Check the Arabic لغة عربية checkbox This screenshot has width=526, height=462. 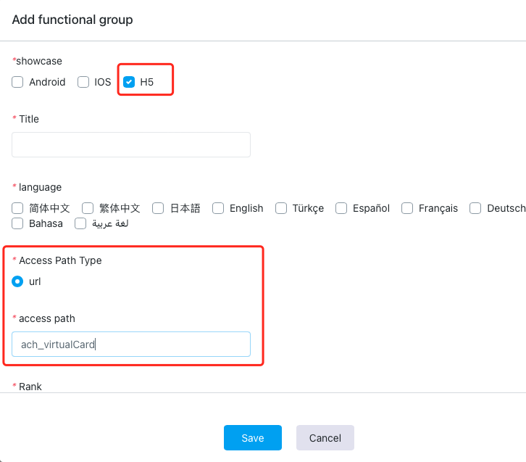tap(80, 223)
